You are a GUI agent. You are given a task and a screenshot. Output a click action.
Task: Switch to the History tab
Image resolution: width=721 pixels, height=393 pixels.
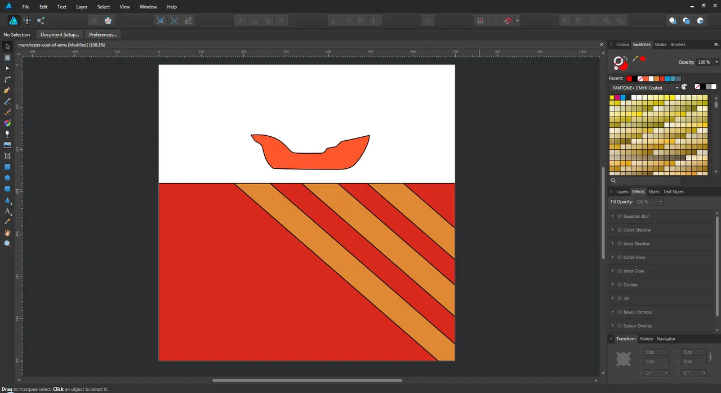(646, 338)
